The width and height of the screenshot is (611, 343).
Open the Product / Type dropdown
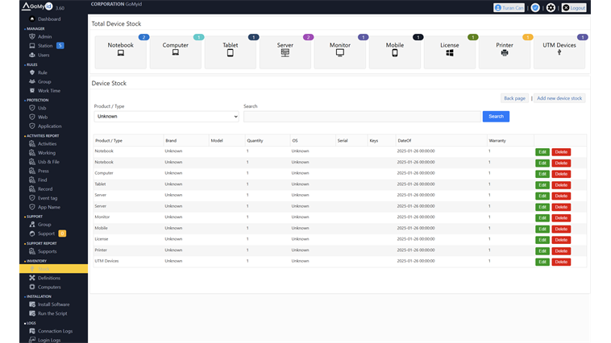click(x=166, y=117)
